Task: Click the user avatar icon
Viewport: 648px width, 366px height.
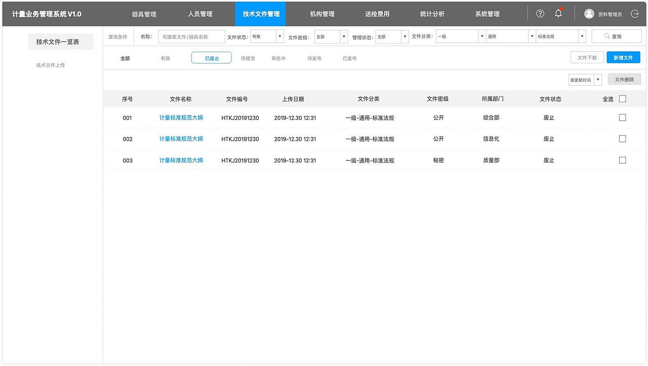Action: click(589, 14)
